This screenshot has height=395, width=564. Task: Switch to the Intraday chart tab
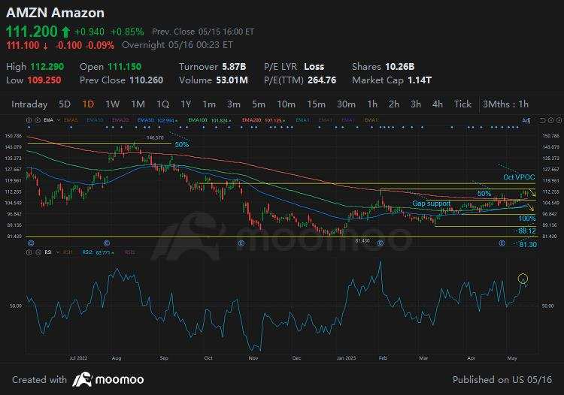tap(29, 104)
